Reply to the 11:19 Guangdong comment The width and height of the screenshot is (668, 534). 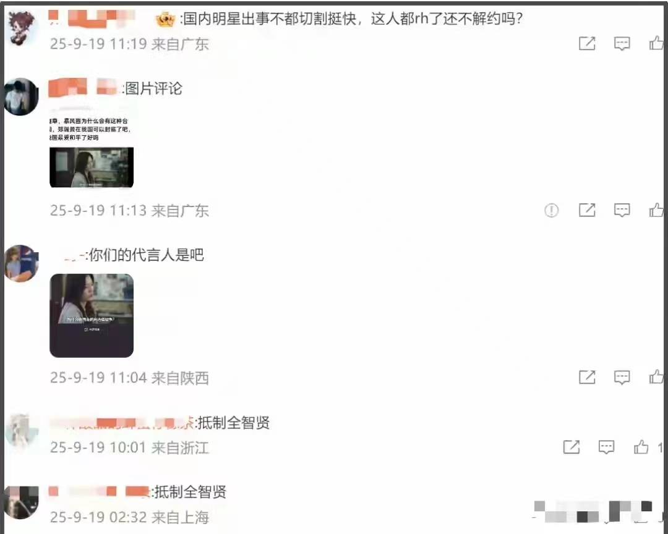coord(622,43)
